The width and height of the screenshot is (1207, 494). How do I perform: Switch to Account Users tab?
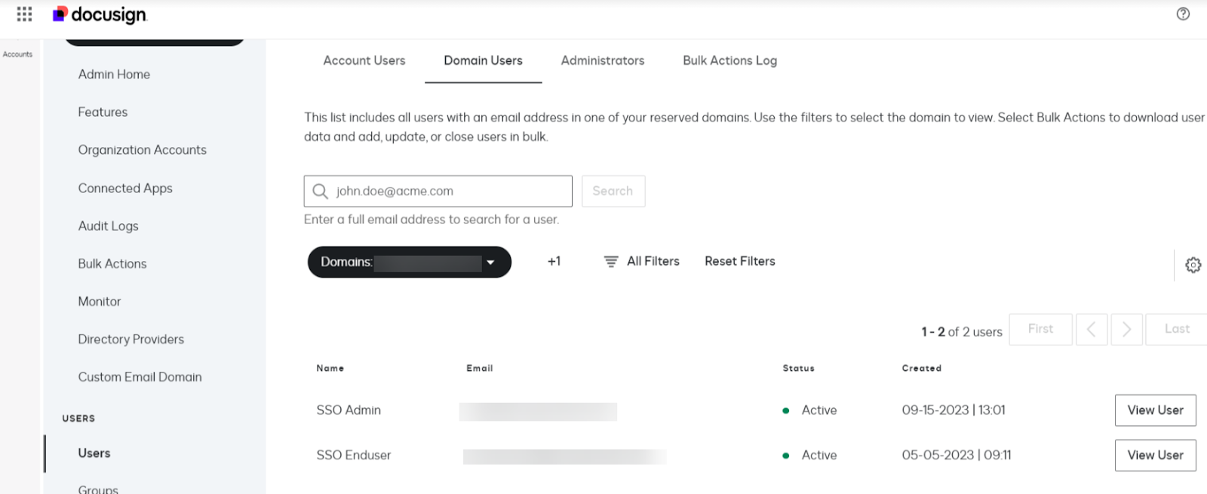(x=364, y=60)
